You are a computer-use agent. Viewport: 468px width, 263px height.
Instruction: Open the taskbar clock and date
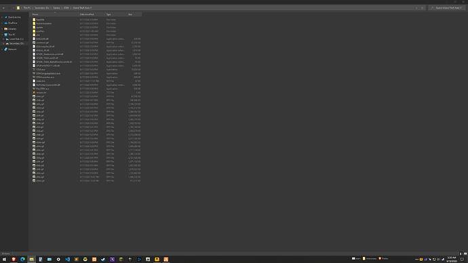click(452, 260)
